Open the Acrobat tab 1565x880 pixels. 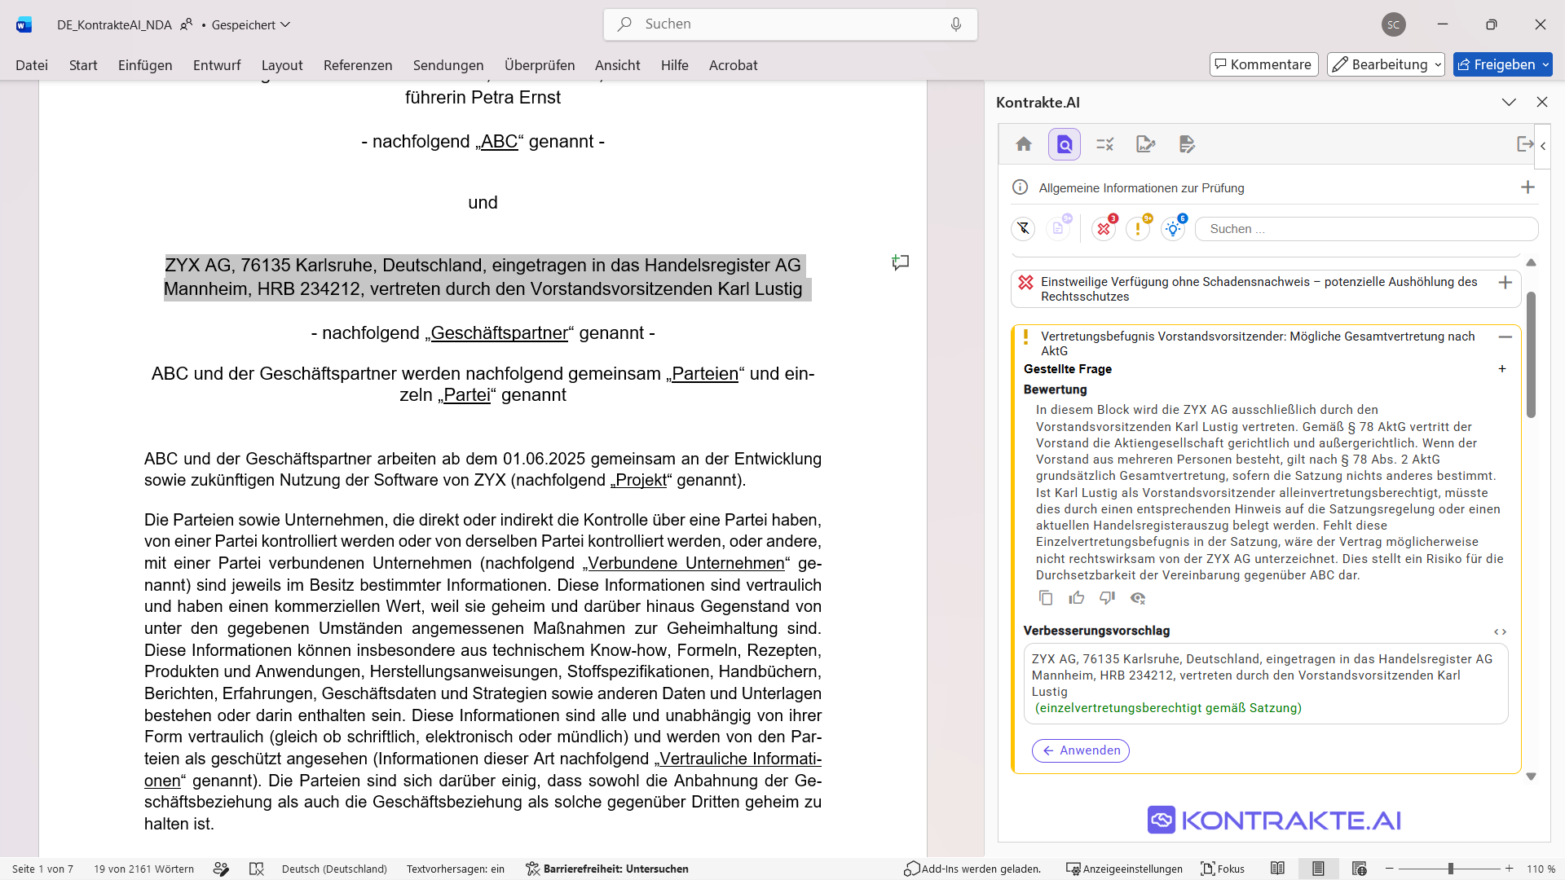(734, 65)
